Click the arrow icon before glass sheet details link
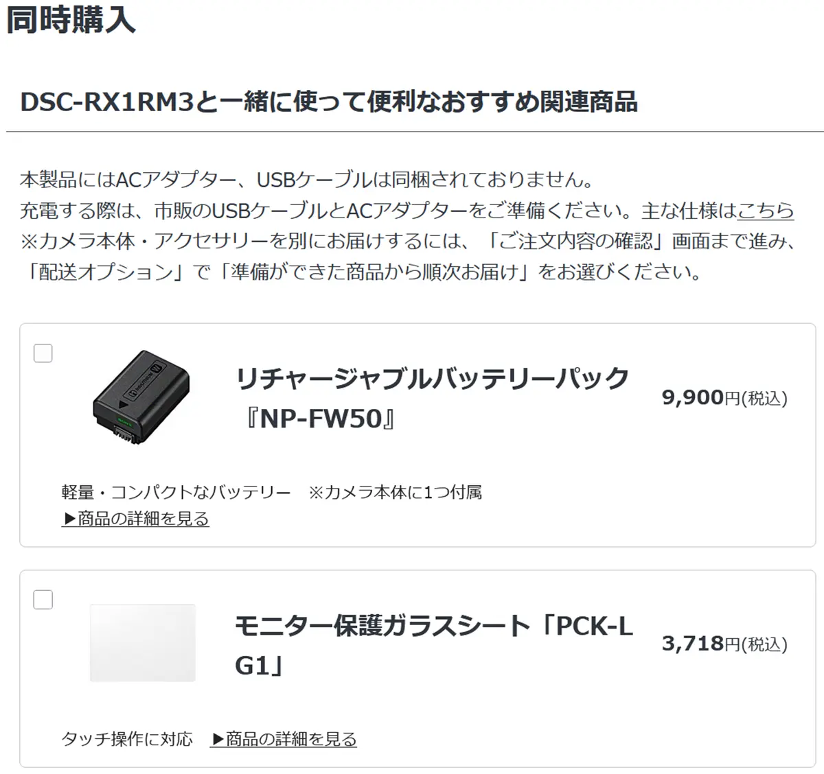Image resolution: width=824 pixels, height=774 pixels. tap(218, 739)
